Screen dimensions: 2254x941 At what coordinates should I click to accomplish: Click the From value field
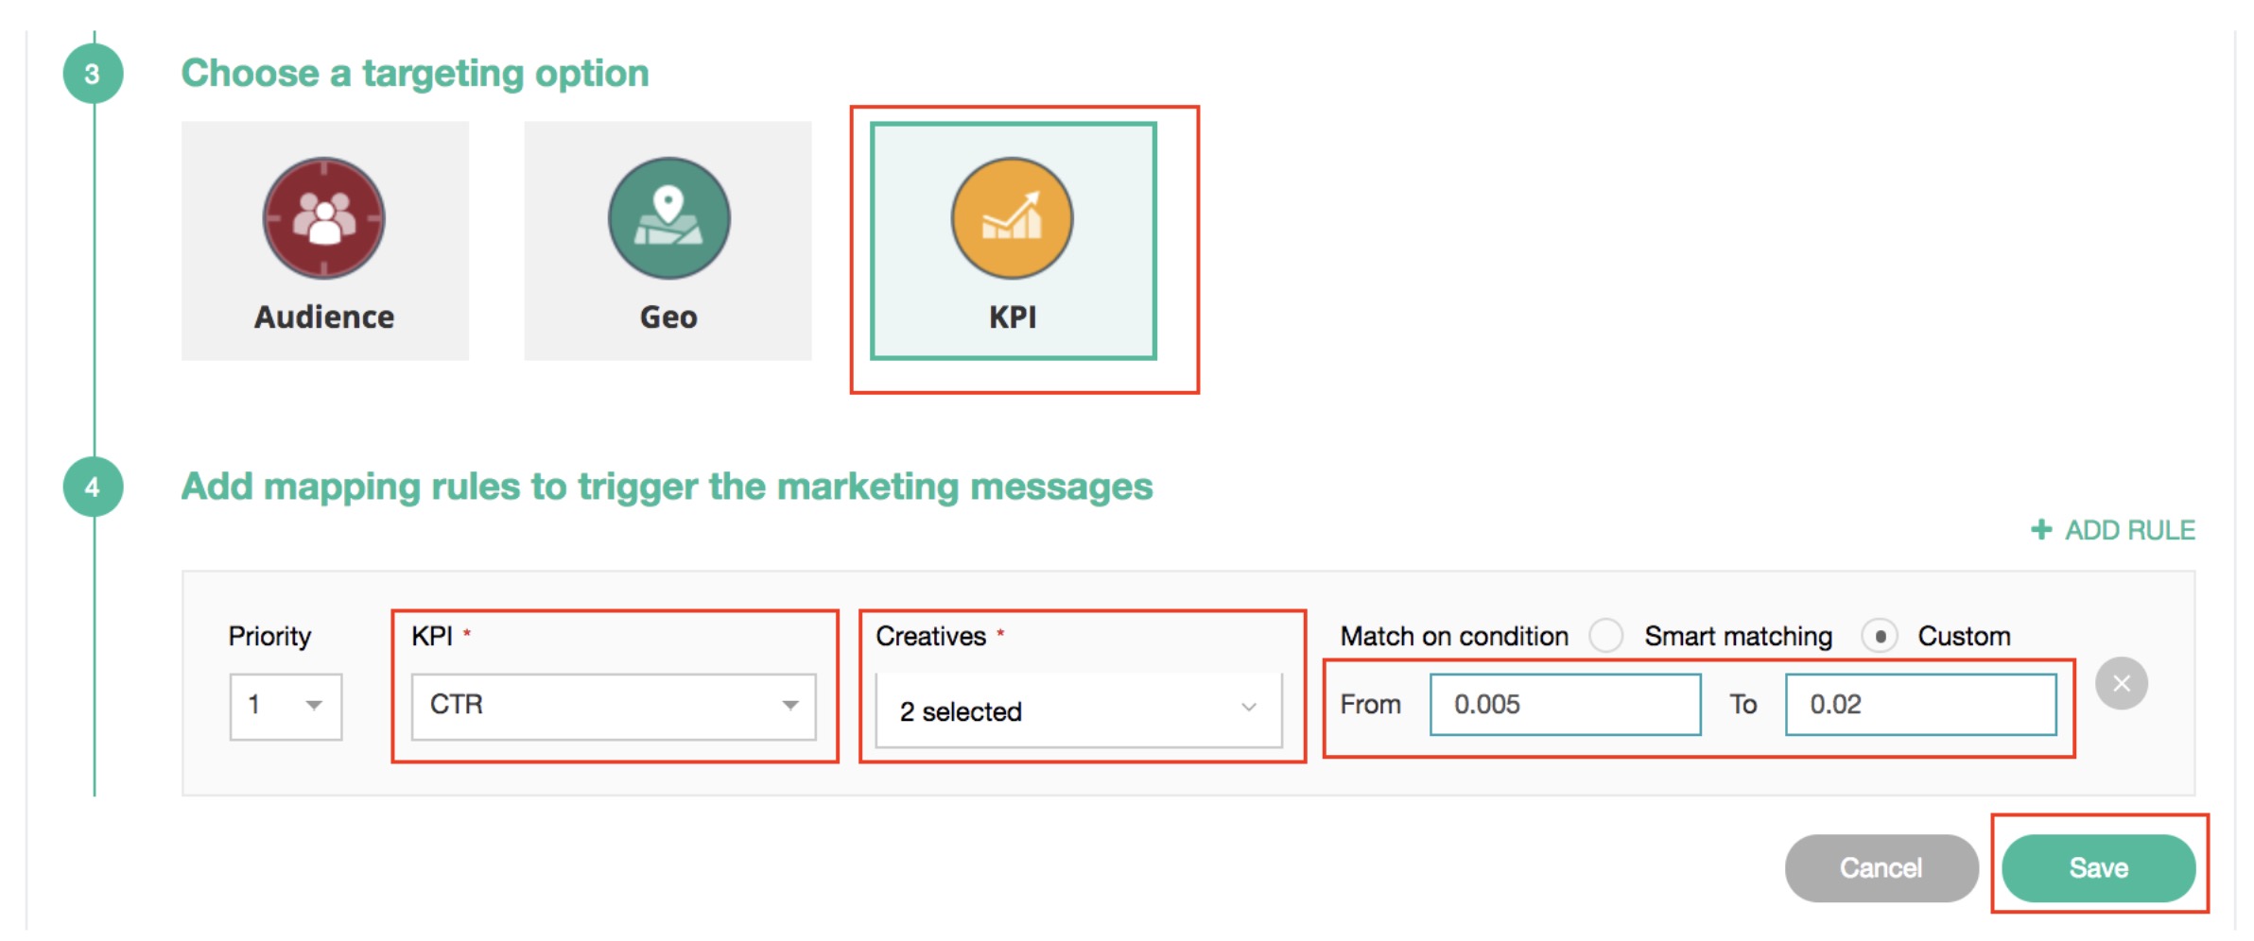pos(1565,705)
